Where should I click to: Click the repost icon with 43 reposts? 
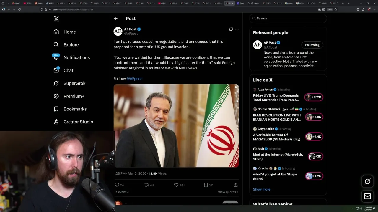pyautogui.click(x=146, y=185)
